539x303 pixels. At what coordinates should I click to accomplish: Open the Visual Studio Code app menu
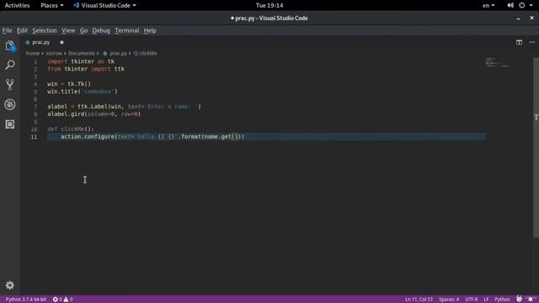[x=104, y=5]
